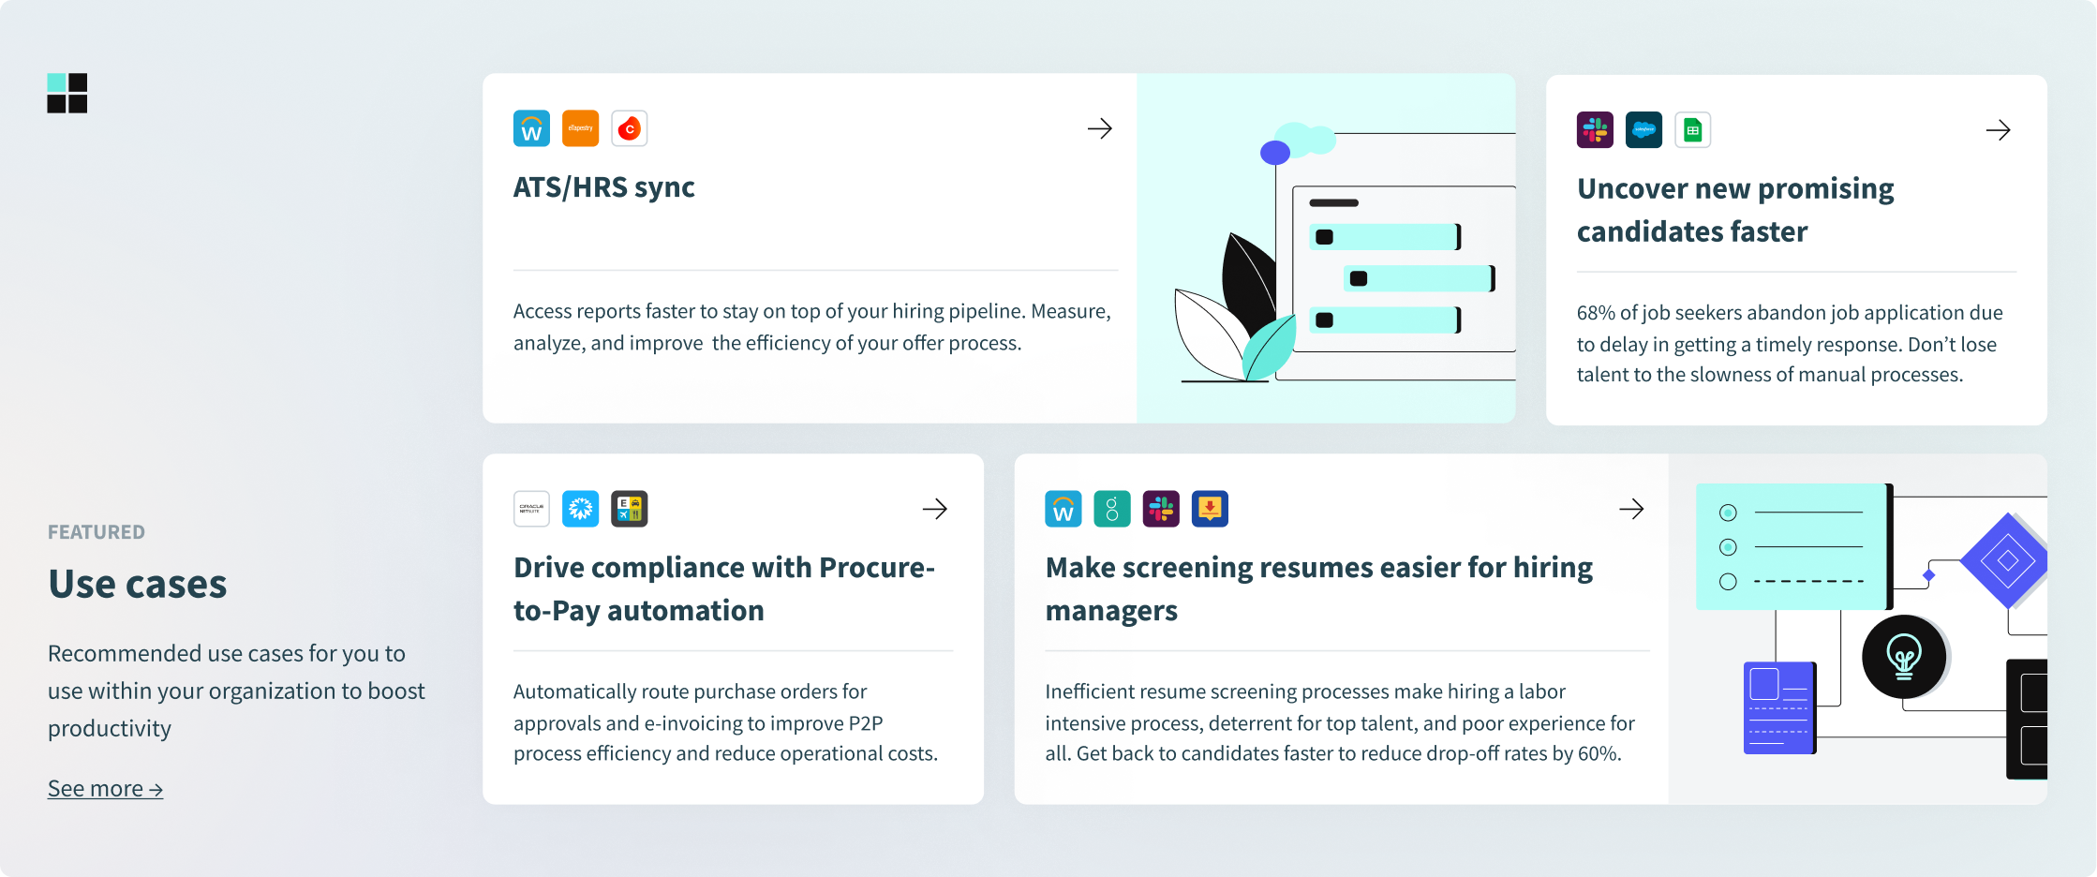
Task: Select the Slack icon on the candidates card
Action: click(x=1595, y=129)
